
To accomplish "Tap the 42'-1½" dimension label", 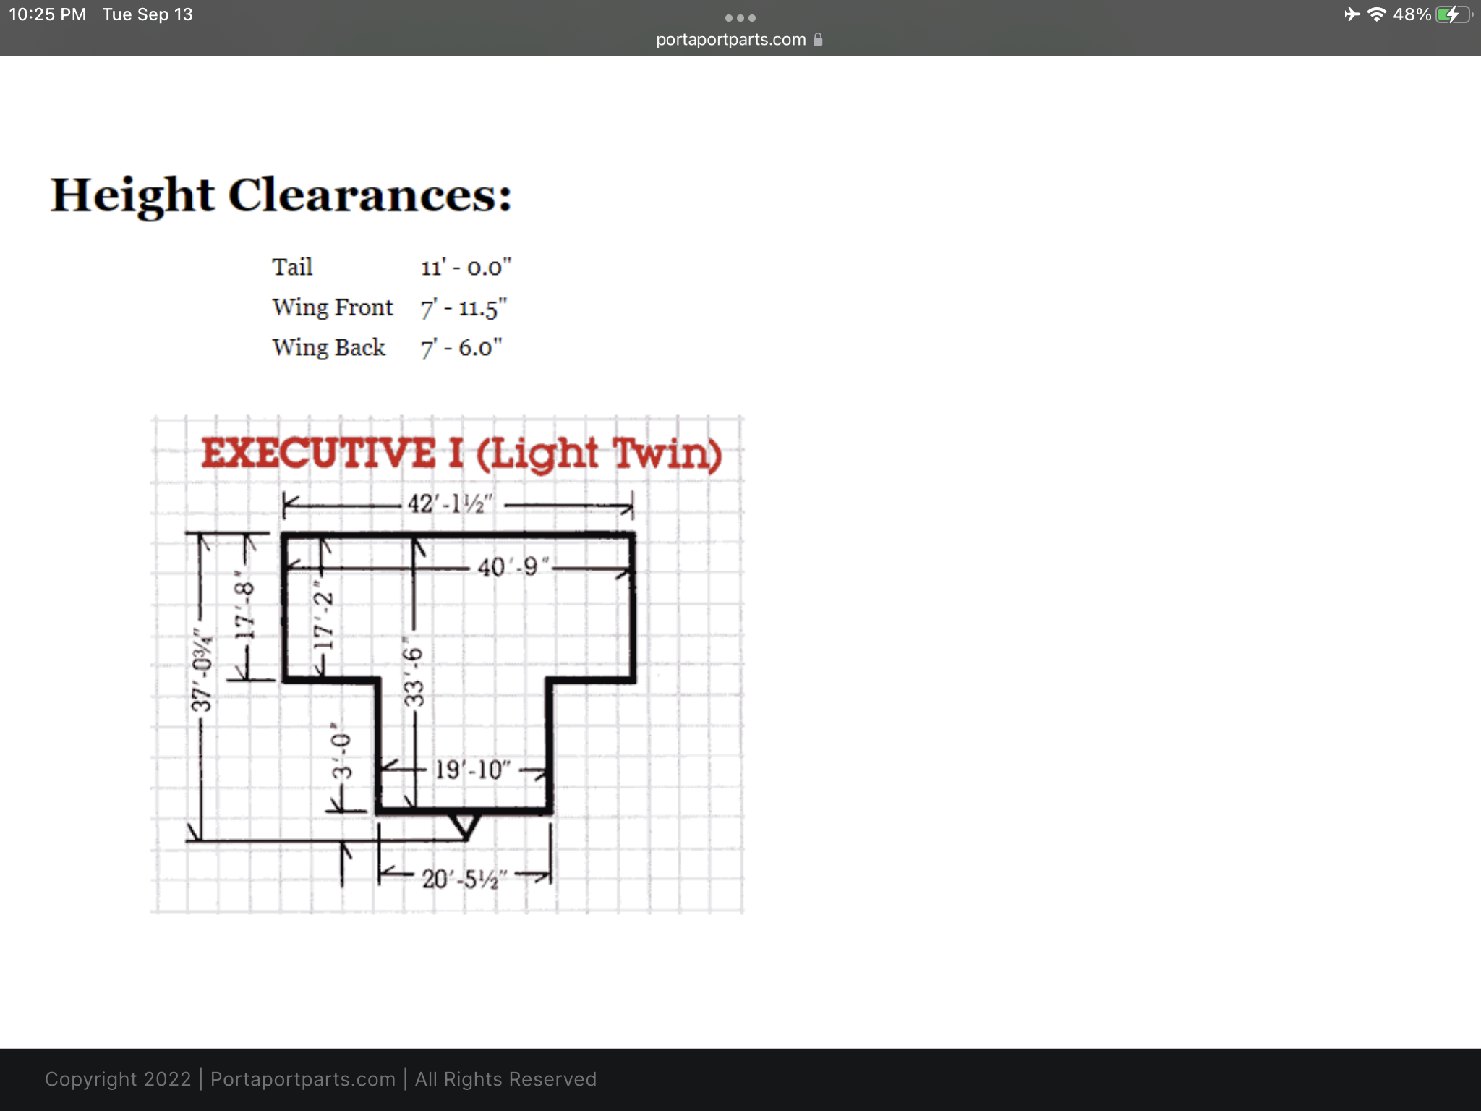I will (x=450, y=503).
